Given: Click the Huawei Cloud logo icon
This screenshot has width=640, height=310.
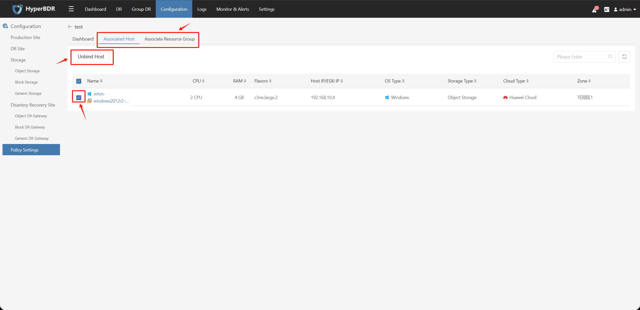Looking at the screenshot, I should point(505,97).
